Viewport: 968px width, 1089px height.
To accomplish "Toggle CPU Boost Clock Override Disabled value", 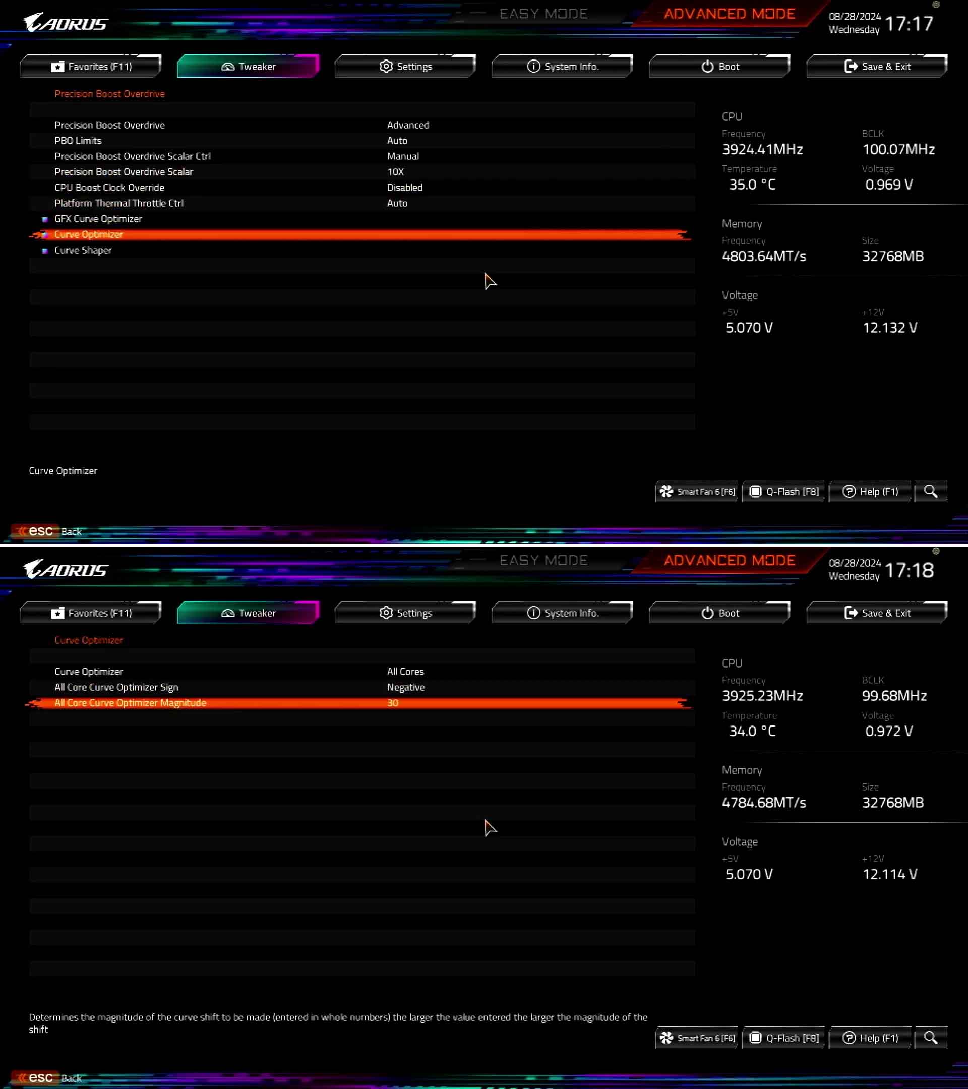I will 404,188.
